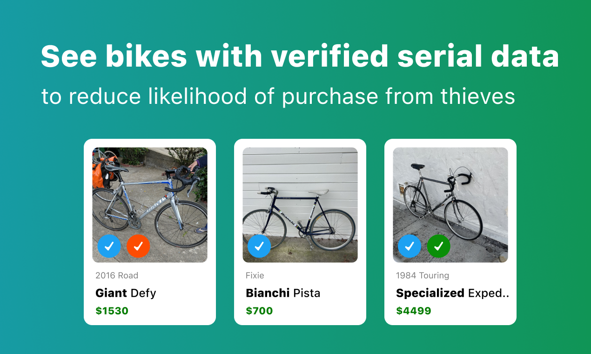
Task: Click the $1530 price label
Action: click(112, 311)
